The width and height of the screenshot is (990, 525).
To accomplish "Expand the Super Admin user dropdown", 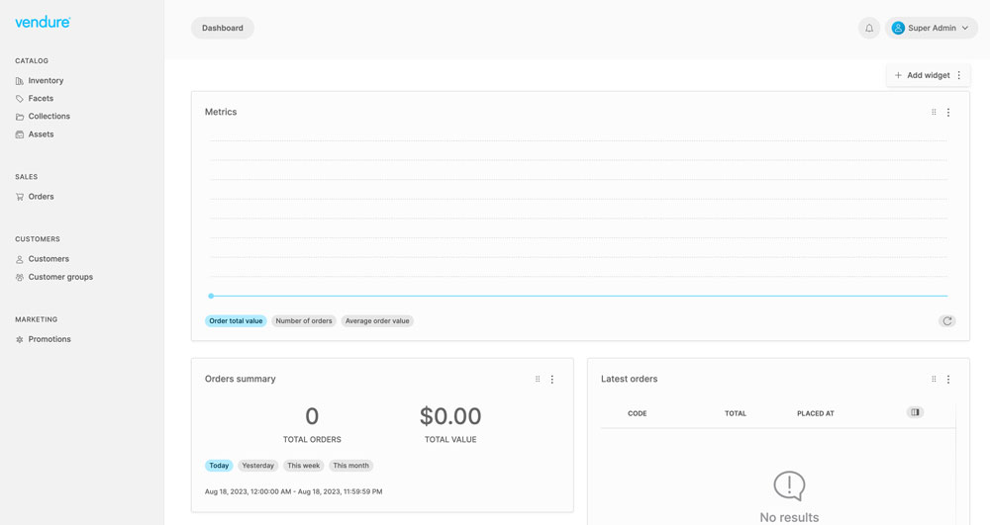I will click(931, 29).
